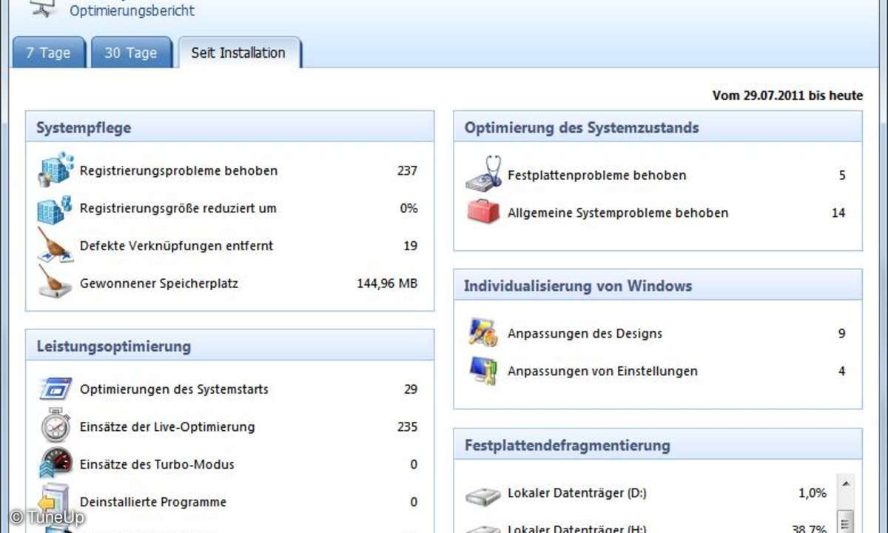The height and width of the screenshot is (533, 888).
Task: Open the 7 Tage tab
Action: [x=49, y=53]
